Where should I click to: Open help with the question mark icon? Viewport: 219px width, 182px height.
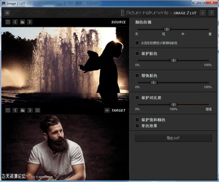pos(211,13)
